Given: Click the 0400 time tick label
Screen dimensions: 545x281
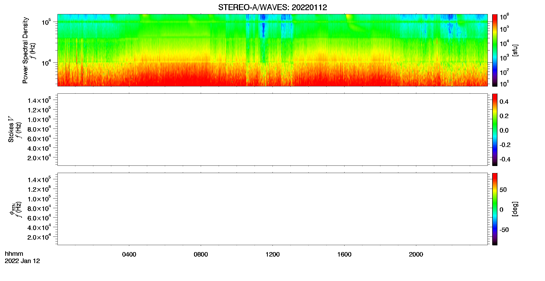Looking at the screenshot, I should (129, 254).
